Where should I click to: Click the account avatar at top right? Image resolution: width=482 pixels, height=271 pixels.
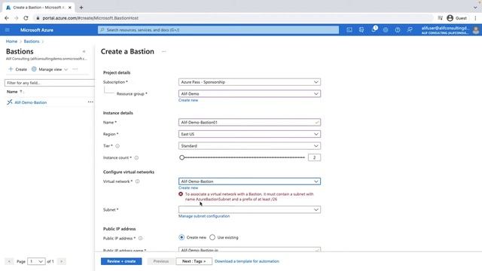point(476,30)
